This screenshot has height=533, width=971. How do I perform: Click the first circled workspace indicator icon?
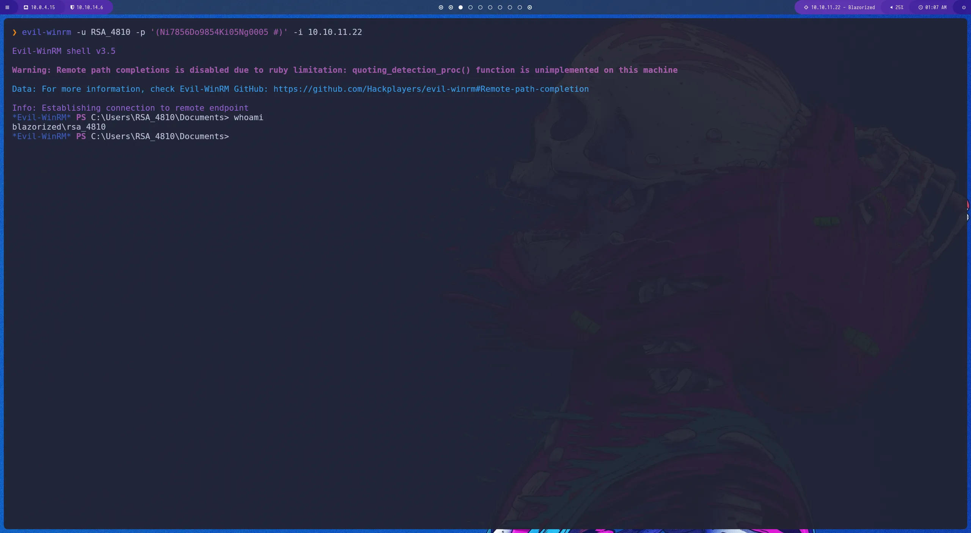[440, 7]
